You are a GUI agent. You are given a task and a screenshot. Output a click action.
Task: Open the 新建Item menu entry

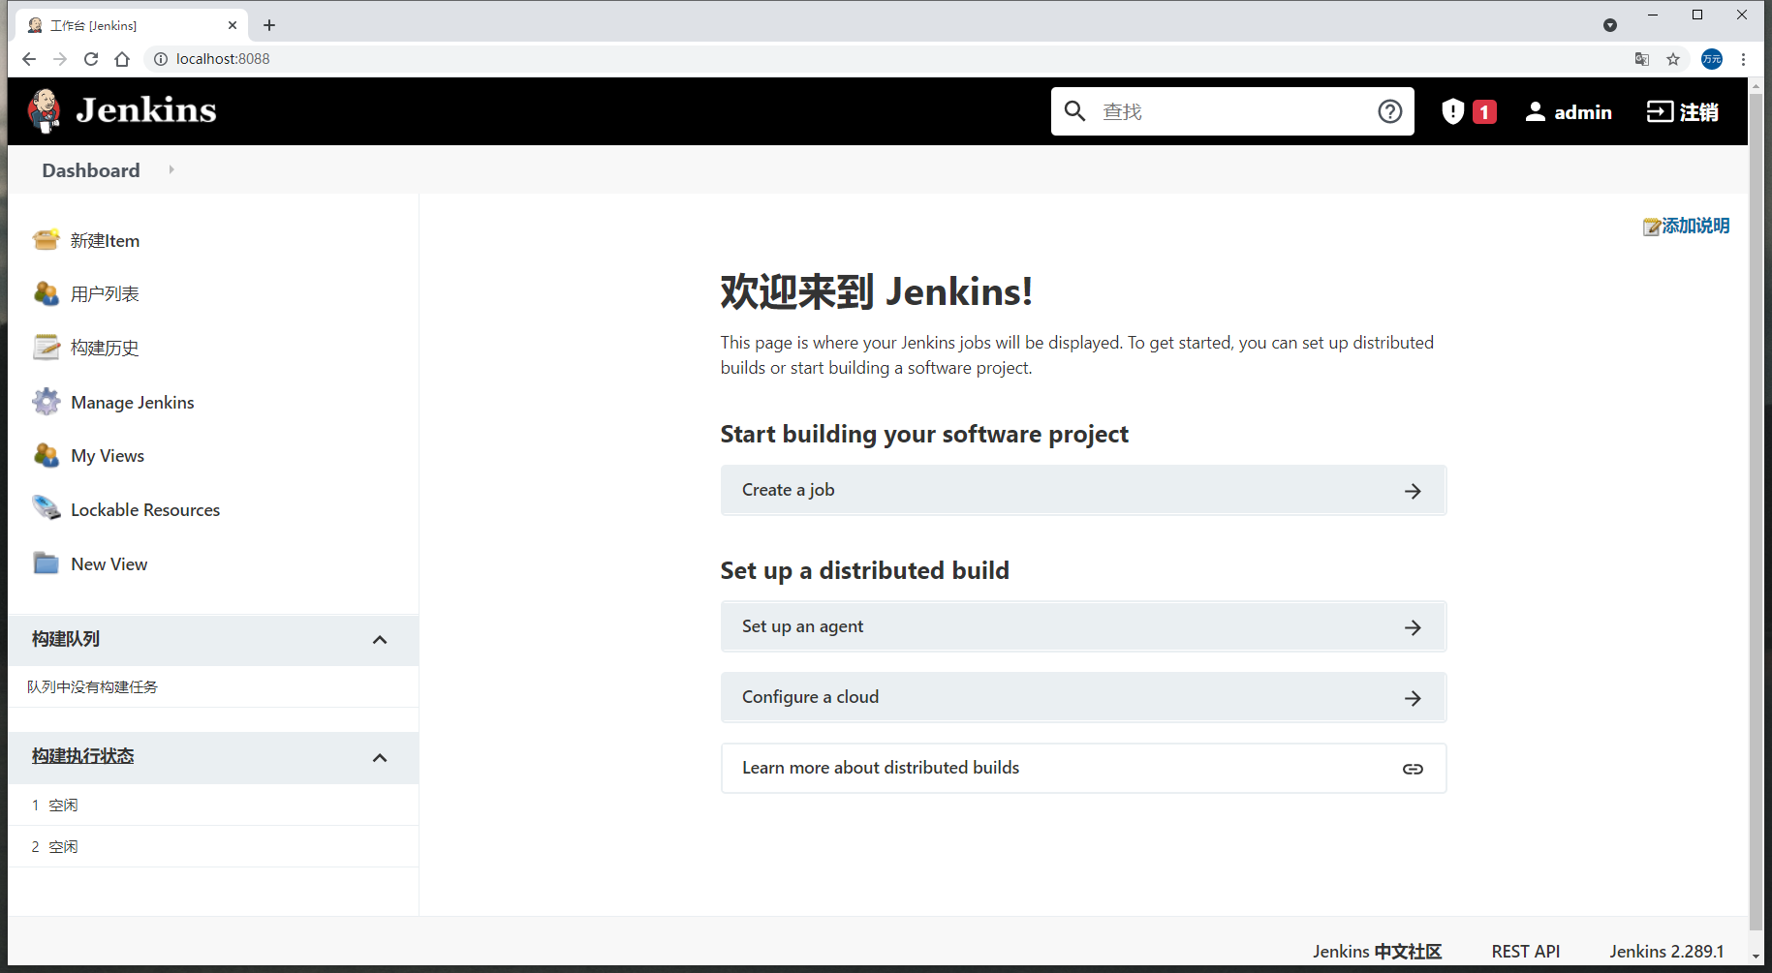pyautogui.click(x=105, y=240)
